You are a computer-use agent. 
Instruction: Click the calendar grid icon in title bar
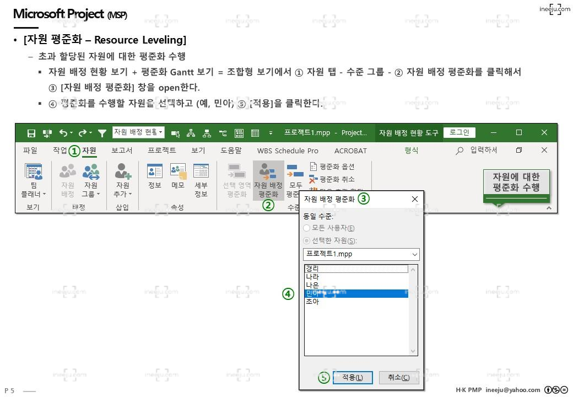point(255,133)
